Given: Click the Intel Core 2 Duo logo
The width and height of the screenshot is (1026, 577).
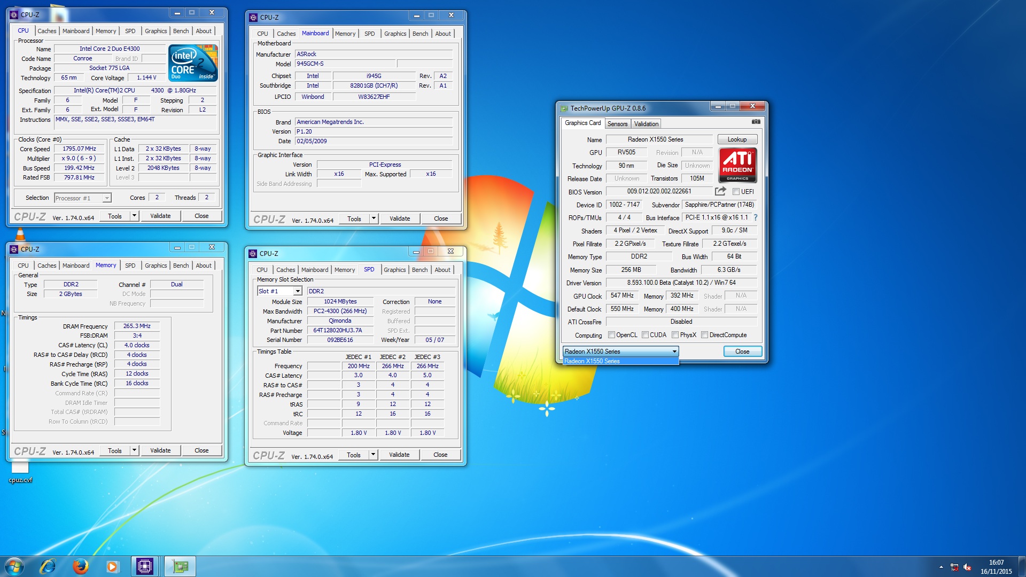Looking at the screenshot, I should tap(193, 63).
